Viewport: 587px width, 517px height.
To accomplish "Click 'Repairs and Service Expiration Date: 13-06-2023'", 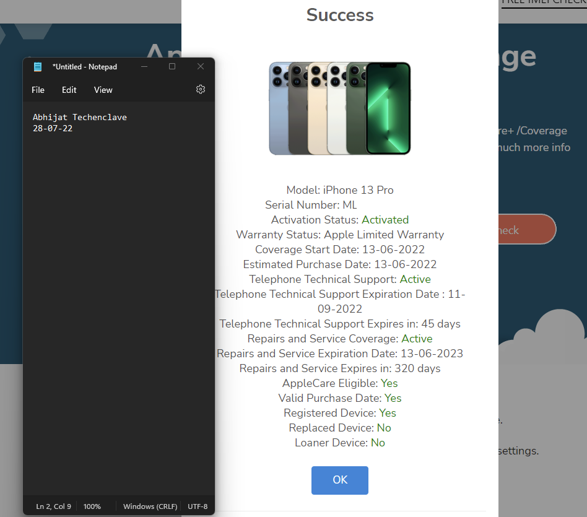I will coord(340,354).
